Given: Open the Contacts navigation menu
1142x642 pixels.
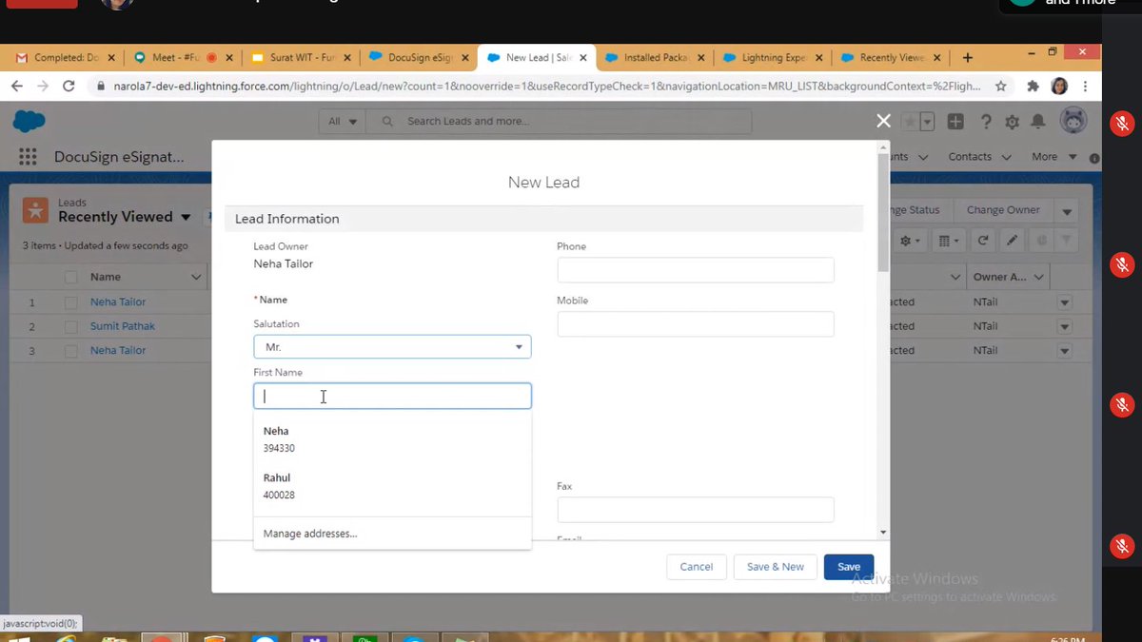Looking at the screenshot, I should pyautogui.click(x=971, y=156).
